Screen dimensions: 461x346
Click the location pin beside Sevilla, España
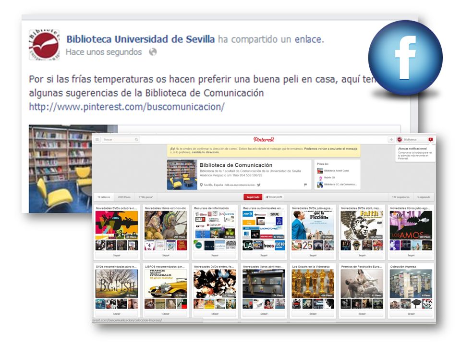(x=201, y=185)
